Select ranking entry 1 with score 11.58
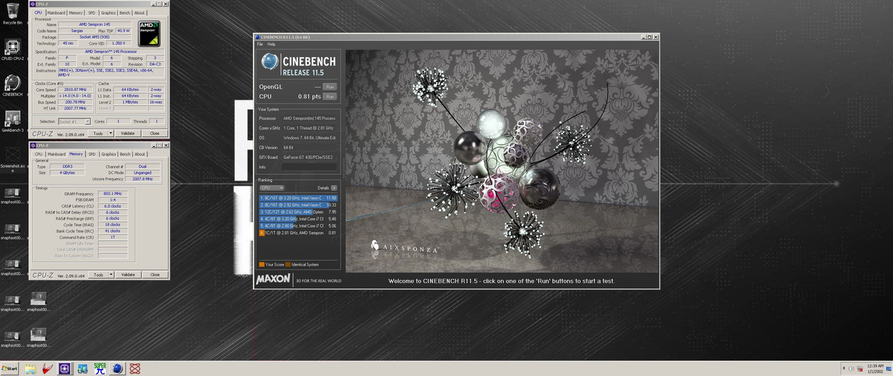 pyautogui.click(x=298, y=198)
